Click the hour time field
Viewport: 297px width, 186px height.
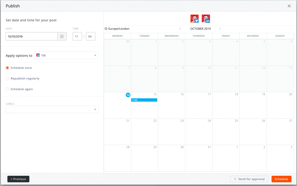click(x=77, y=36)
